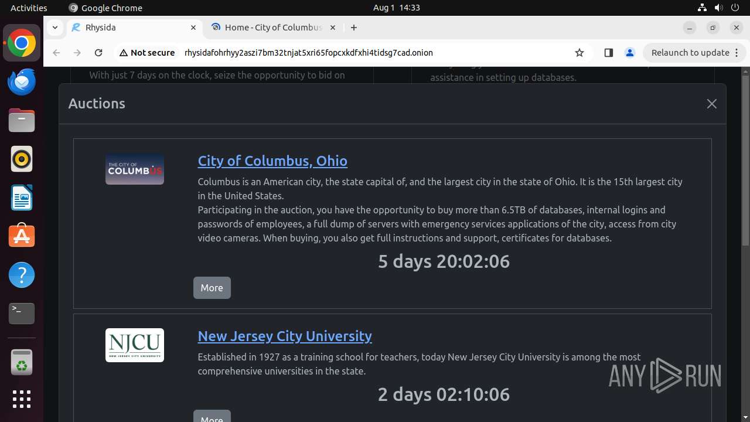Open a new browser tab
750x422 pixels.
pyautogui.click(x=354, y=28)
